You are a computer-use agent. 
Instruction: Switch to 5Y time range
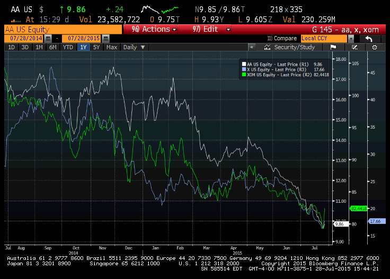pos(96,47)
